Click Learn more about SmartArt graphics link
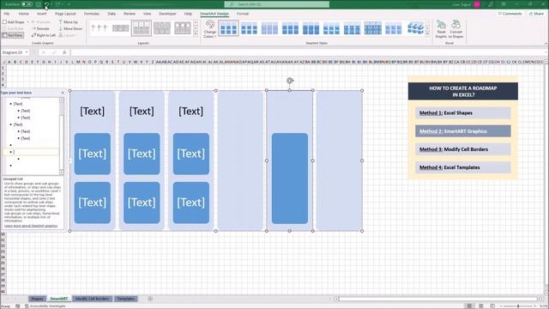The image size is (549, 309). 31,226
